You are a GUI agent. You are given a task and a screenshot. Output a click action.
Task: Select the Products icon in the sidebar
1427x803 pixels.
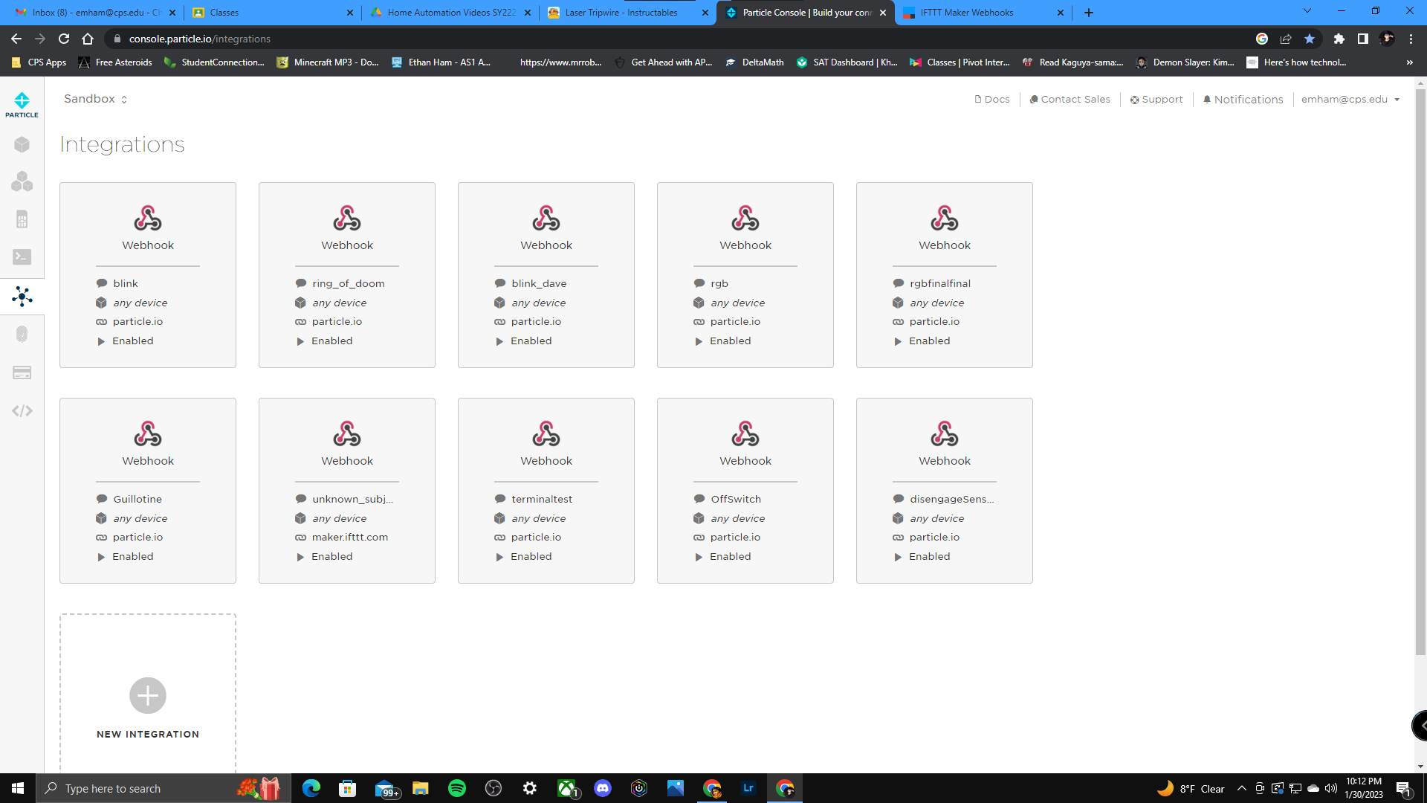point(22,182)
